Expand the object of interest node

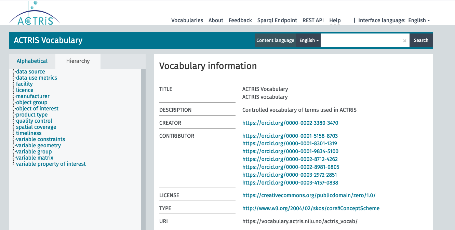14,109
